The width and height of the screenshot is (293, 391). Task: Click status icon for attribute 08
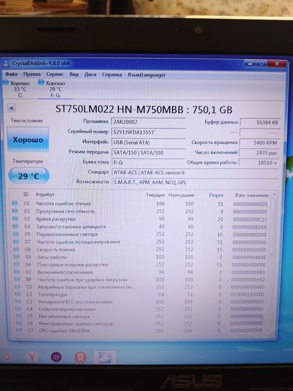click(x=16, y=249)
